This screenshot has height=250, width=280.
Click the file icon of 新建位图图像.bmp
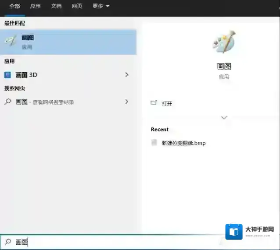point(154,143)
